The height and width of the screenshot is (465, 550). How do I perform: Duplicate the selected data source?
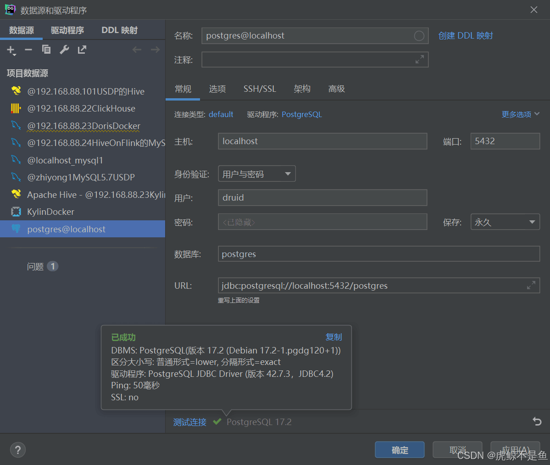tap(46, 50)
